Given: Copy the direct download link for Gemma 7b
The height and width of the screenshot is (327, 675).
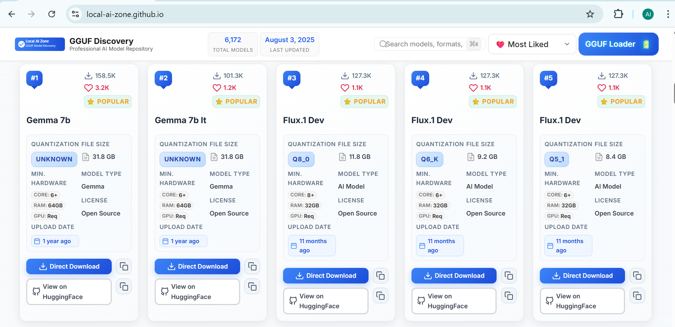Looking at the screenshot, I should click(x=124, y=266).
